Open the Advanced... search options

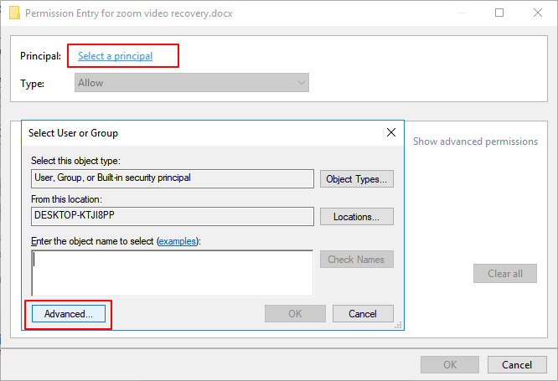click(x=68, y=314)
